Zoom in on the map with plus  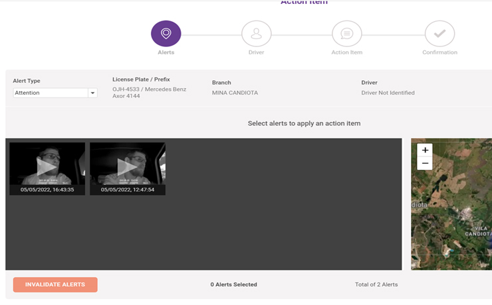point(426,150)
